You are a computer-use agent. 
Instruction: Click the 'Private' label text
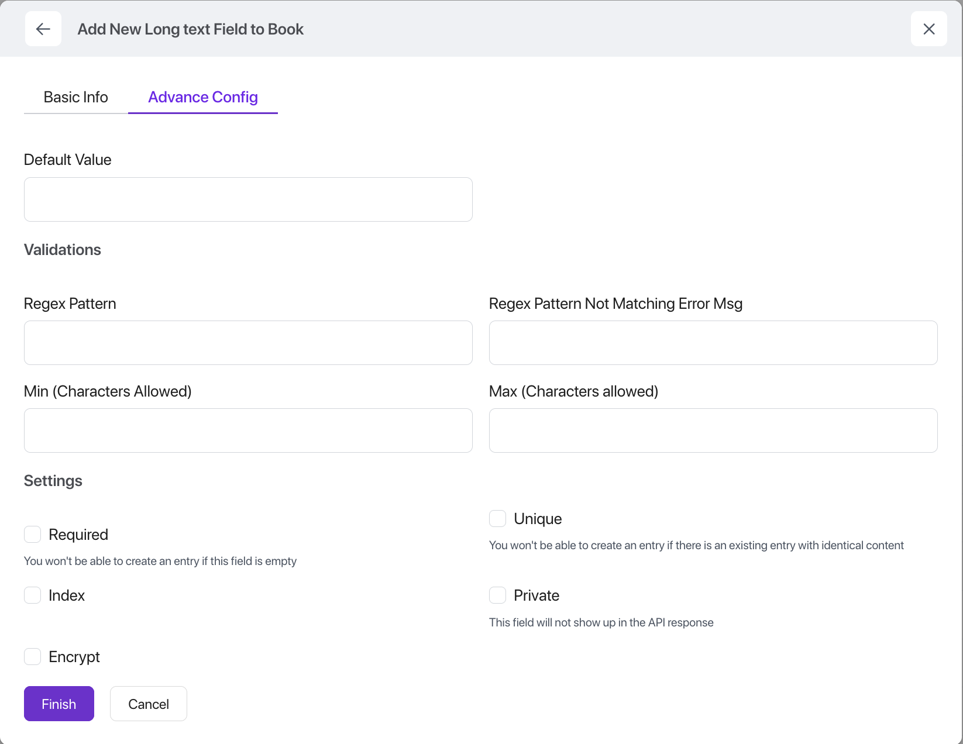tap(536, 595)
